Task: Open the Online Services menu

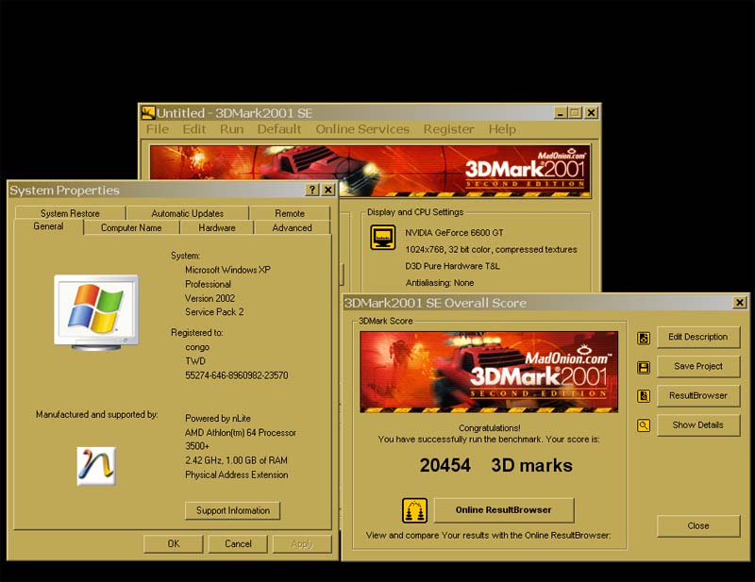Action: pos(362,129)
